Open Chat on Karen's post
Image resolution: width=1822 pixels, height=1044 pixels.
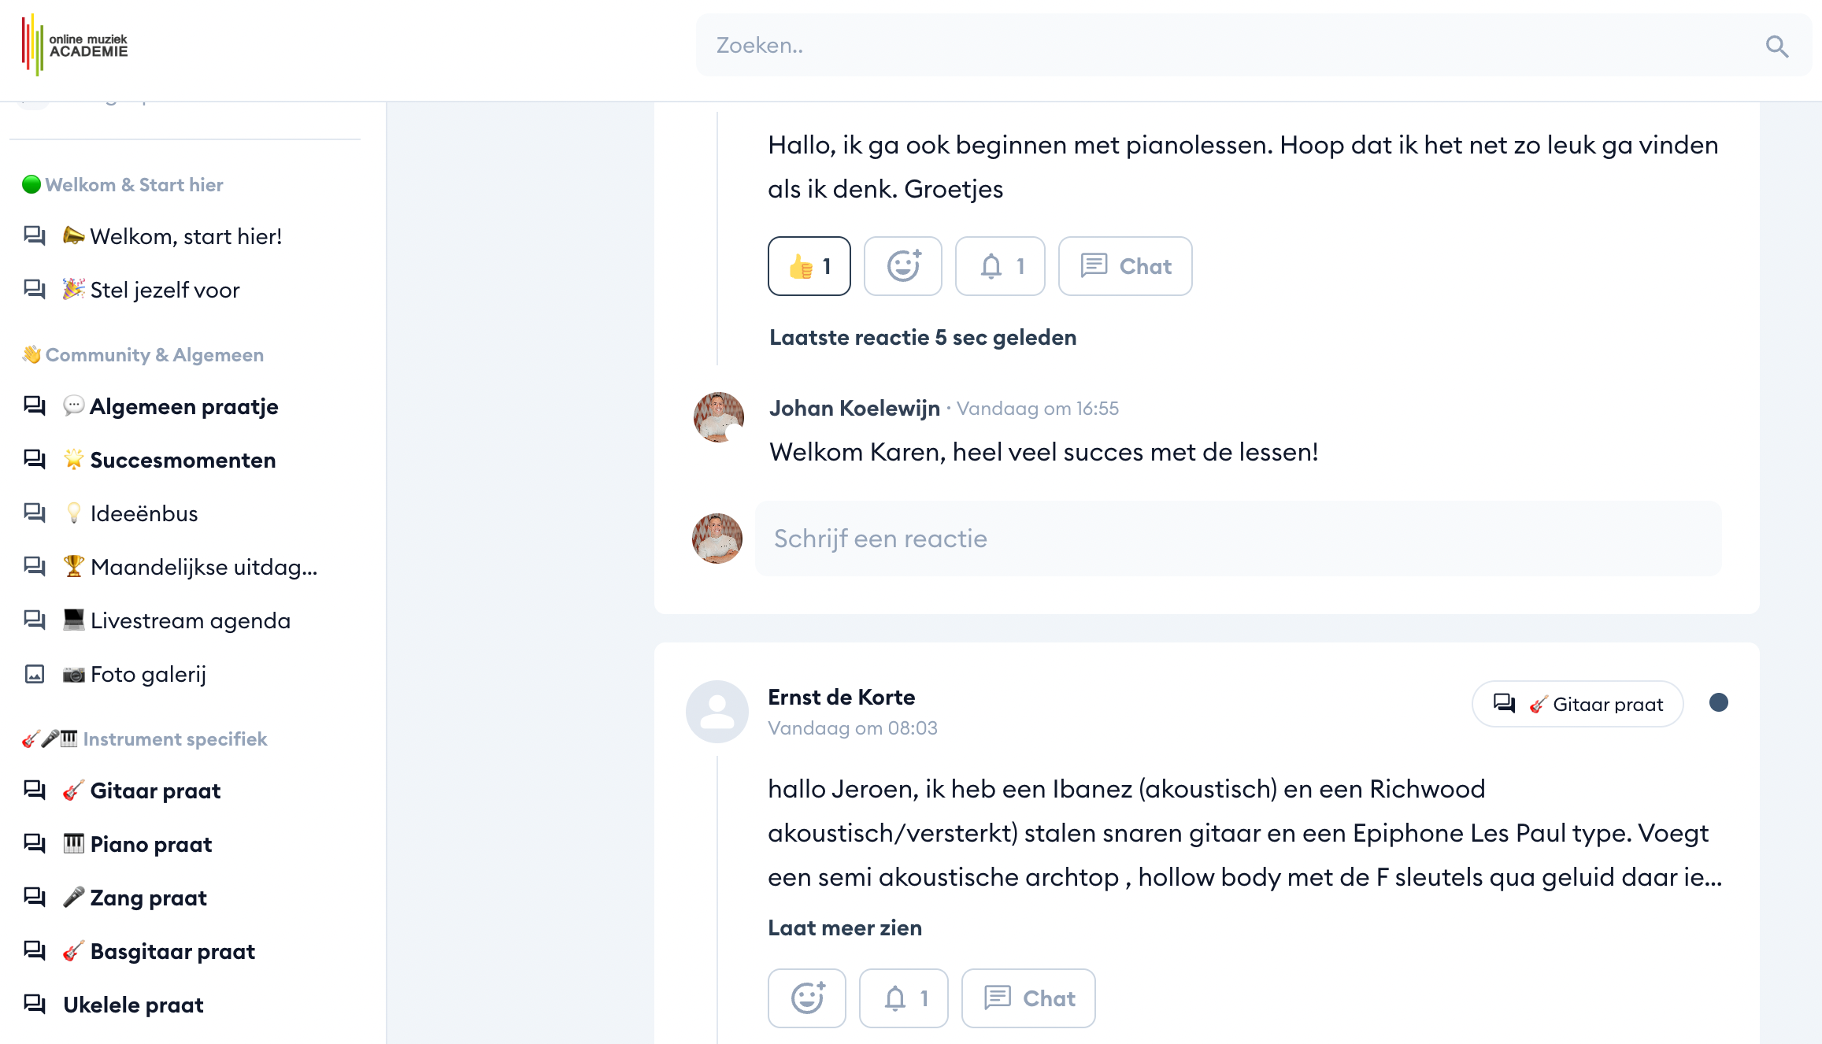coord(1124,266)
